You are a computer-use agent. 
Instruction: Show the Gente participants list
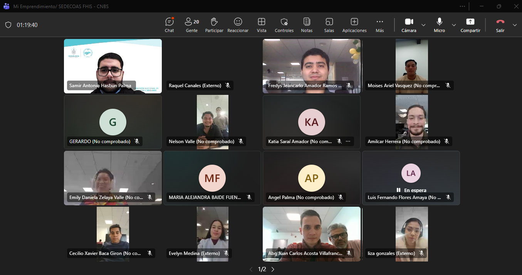(191, 25)
